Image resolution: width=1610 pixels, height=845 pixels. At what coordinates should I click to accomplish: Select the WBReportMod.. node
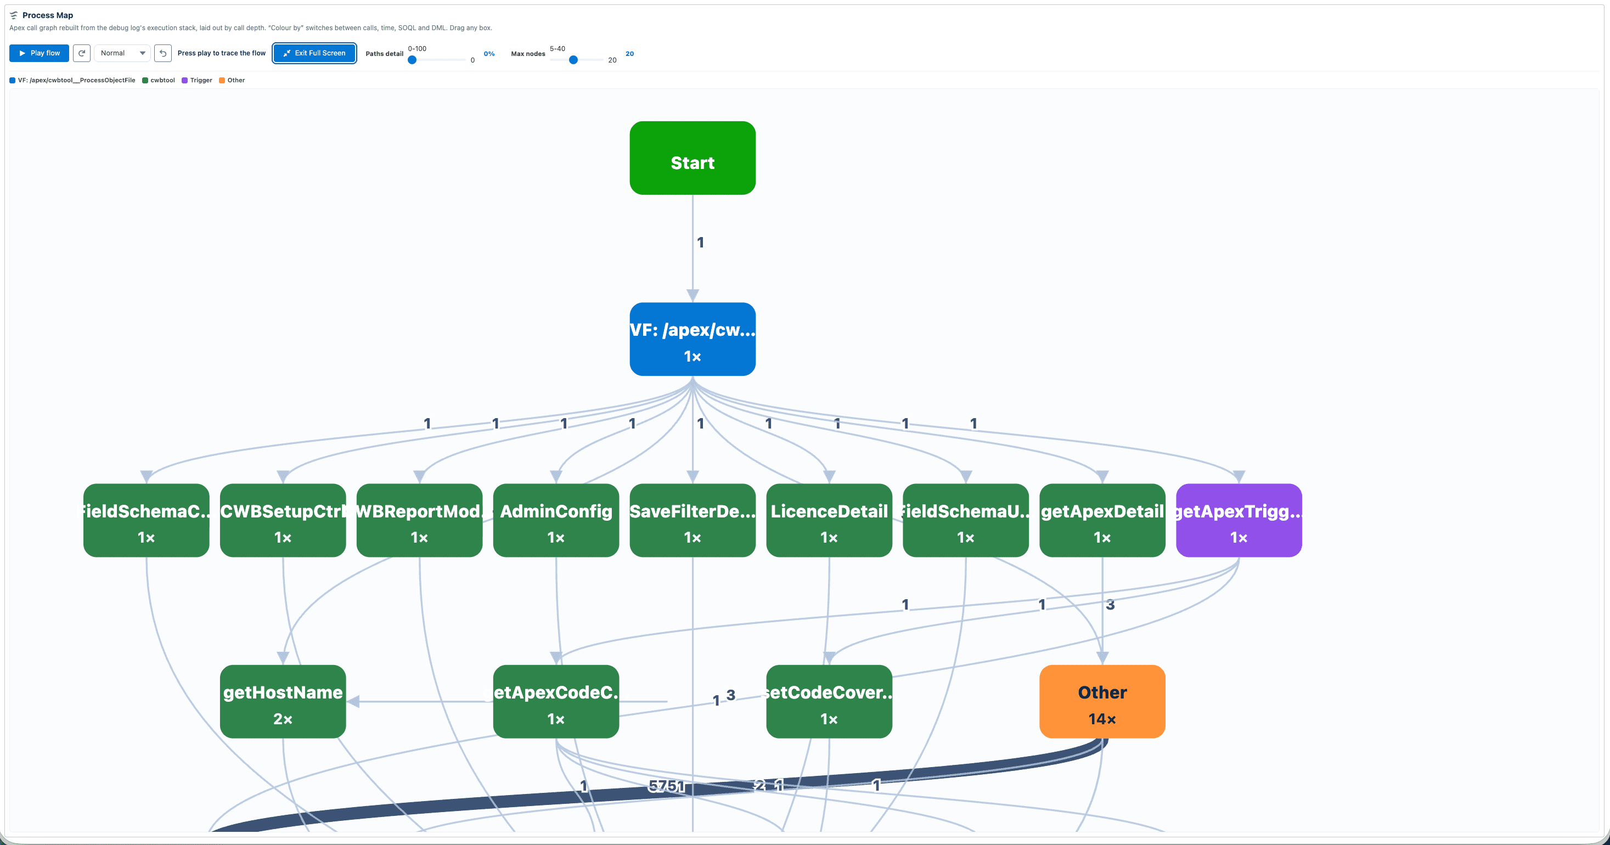click(419, 521)
